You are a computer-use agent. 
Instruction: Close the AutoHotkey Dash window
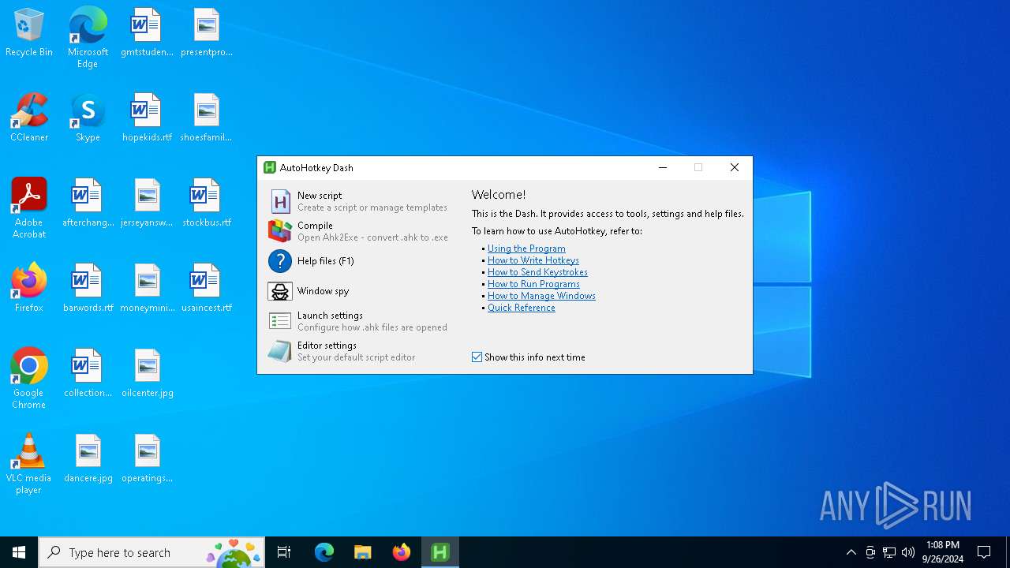click(734, 167)
